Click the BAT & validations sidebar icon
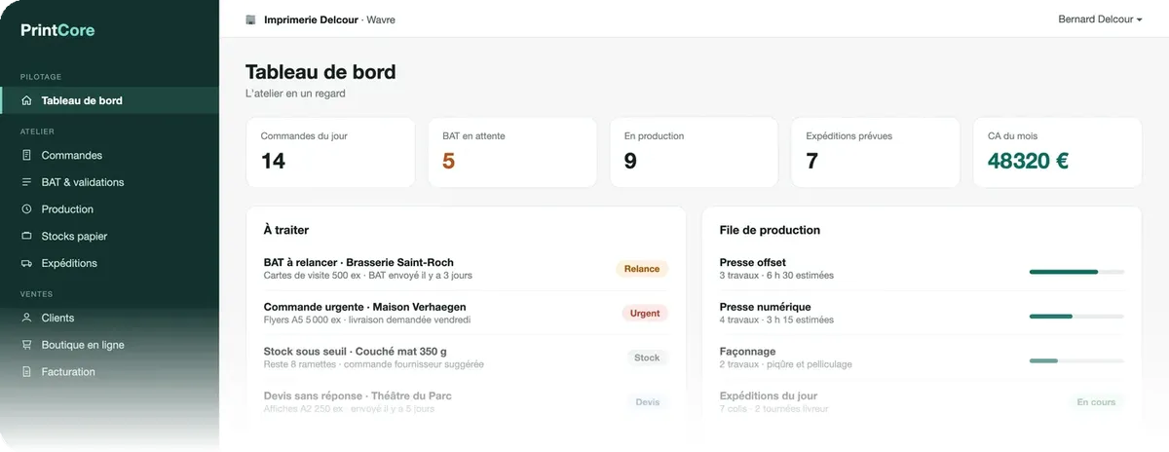Image resolution: width=1169 pixels, height=452 pixels. coord(26,182)
